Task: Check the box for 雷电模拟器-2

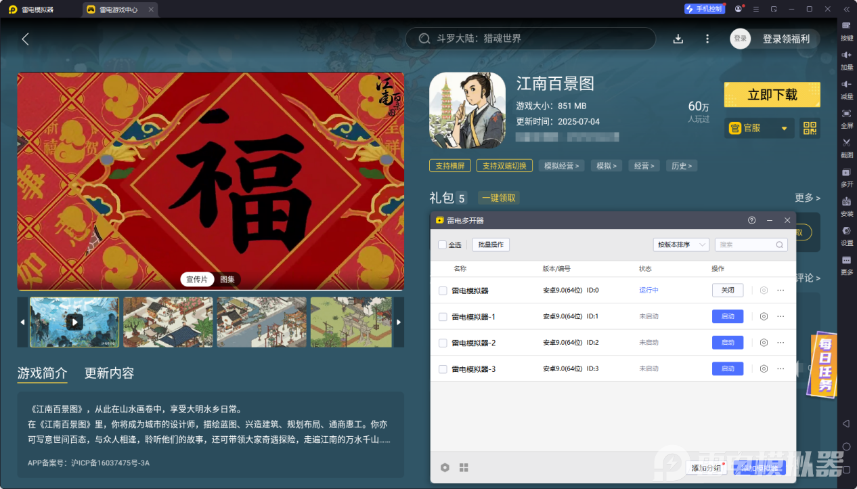Action: [x=443, y=343]
